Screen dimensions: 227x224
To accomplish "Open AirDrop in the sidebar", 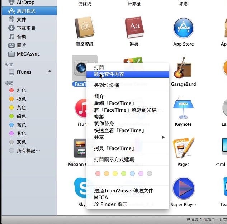I will click(29, 2).
